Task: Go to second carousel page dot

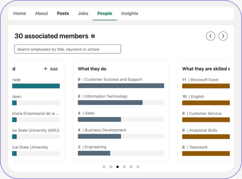Action: pyautogui.click(x=111, y=167)
